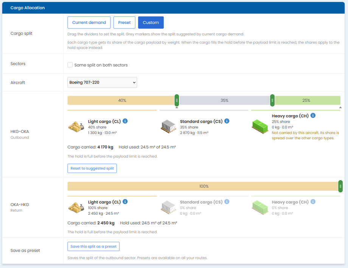Click Reset to suggested split button
This screenshot has height=268, width=348.
[x=92, y=168]
